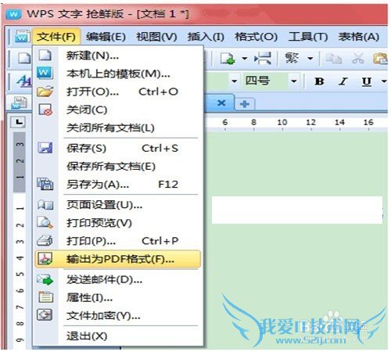The height and width of the screenshot is (352, 391).
Task: Open Page Setup (页面设置) entry
Action: coord(118,205)
